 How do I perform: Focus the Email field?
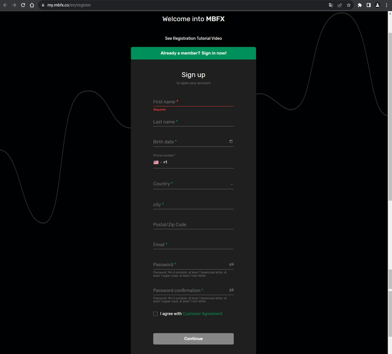pos(193,245)
